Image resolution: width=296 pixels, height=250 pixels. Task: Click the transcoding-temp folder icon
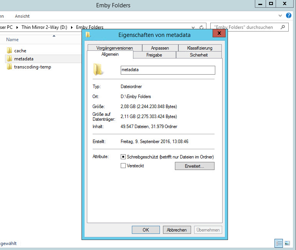point(9,67)
